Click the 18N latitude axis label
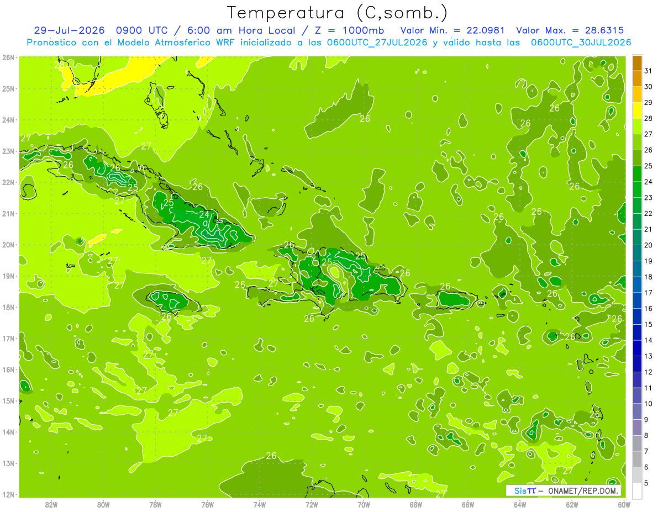Screen dimensions: 663x512 click(8, 307)
